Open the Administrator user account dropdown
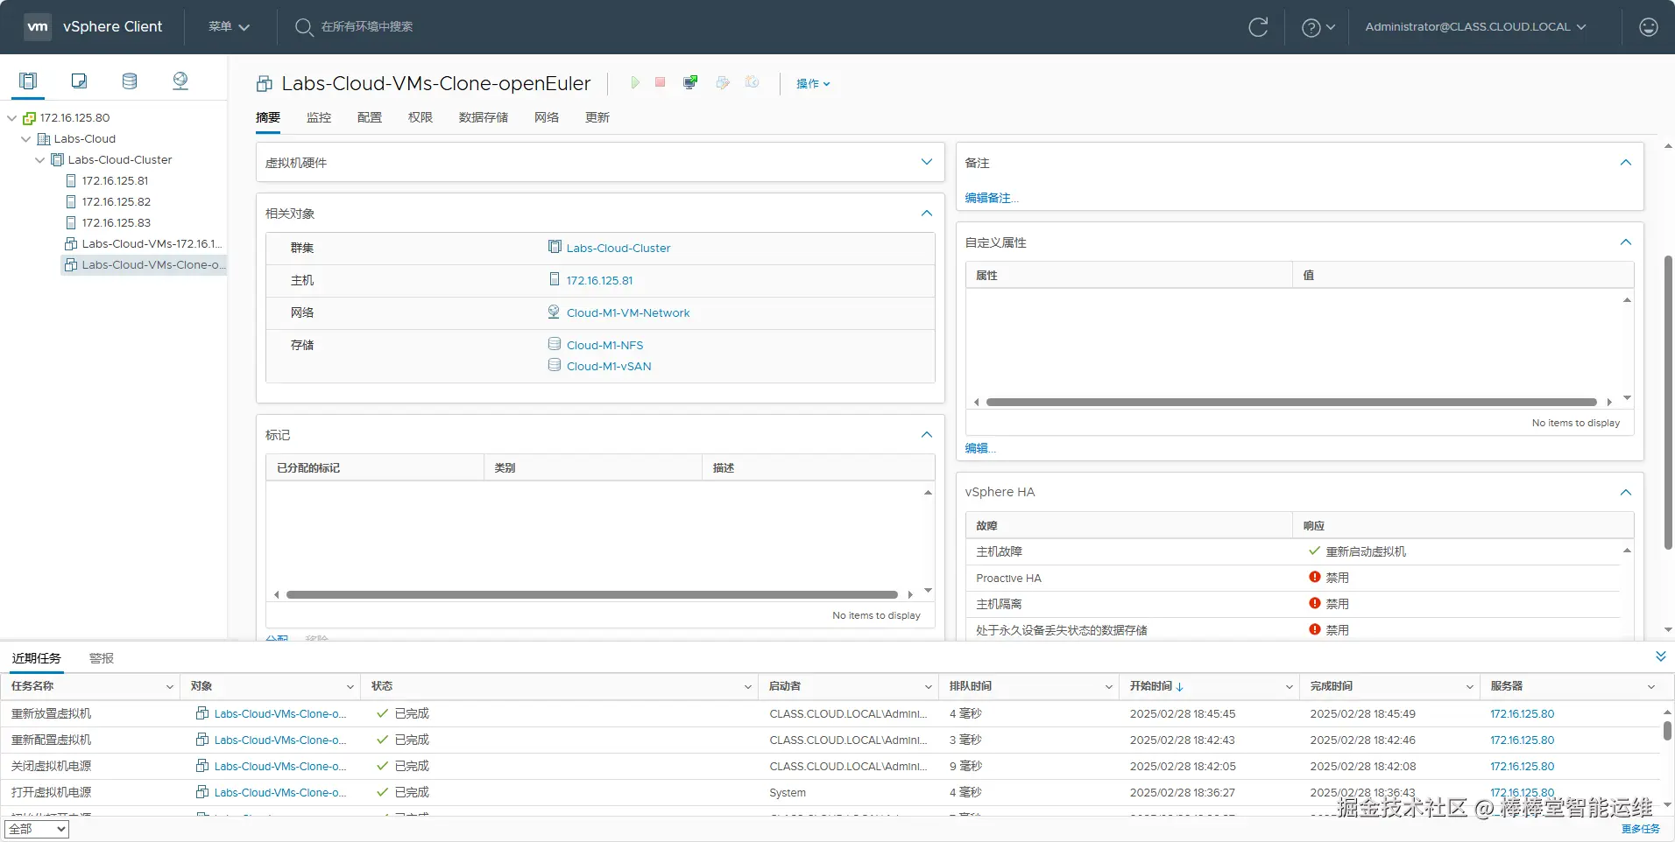Viewport: 1675px width, 842px height. tap(1476, 27)
